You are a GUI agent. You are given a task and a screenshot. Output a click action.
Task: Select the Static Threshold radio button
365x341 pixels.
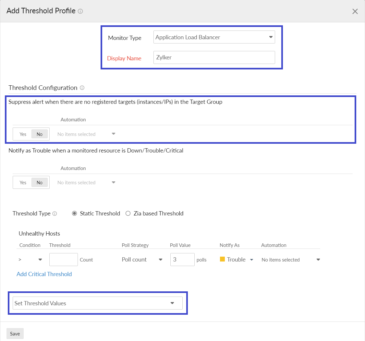click(75, 213)
